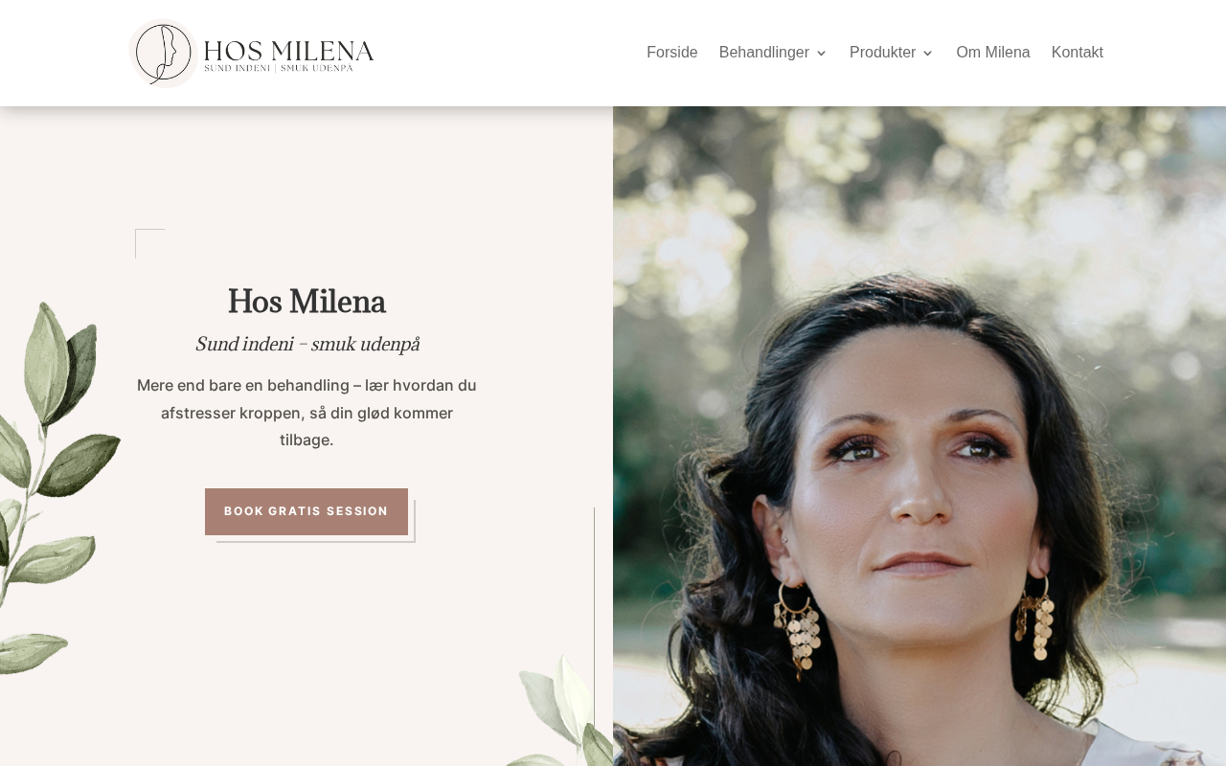The image size is (1226, 766).
Task: Click the paragraph starting with Mere end bare
Action: pos(306,413)
